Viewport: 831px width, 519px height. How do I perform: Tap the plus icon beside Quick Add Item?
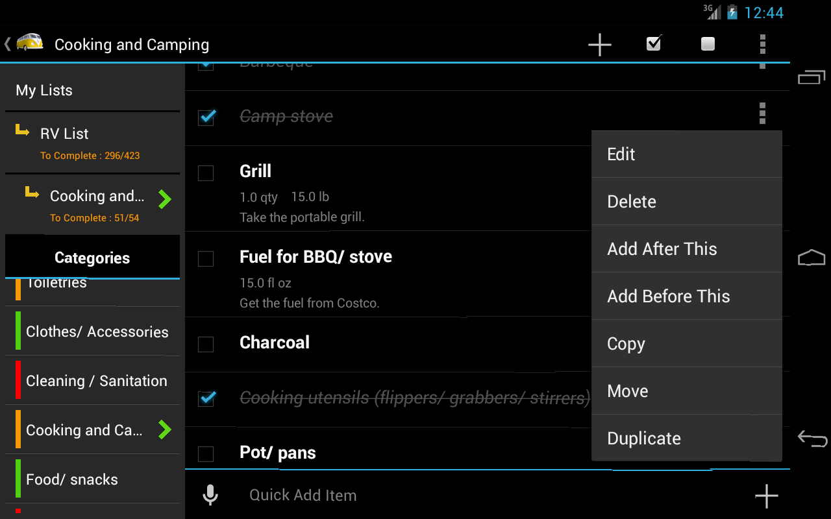(767, 496)
